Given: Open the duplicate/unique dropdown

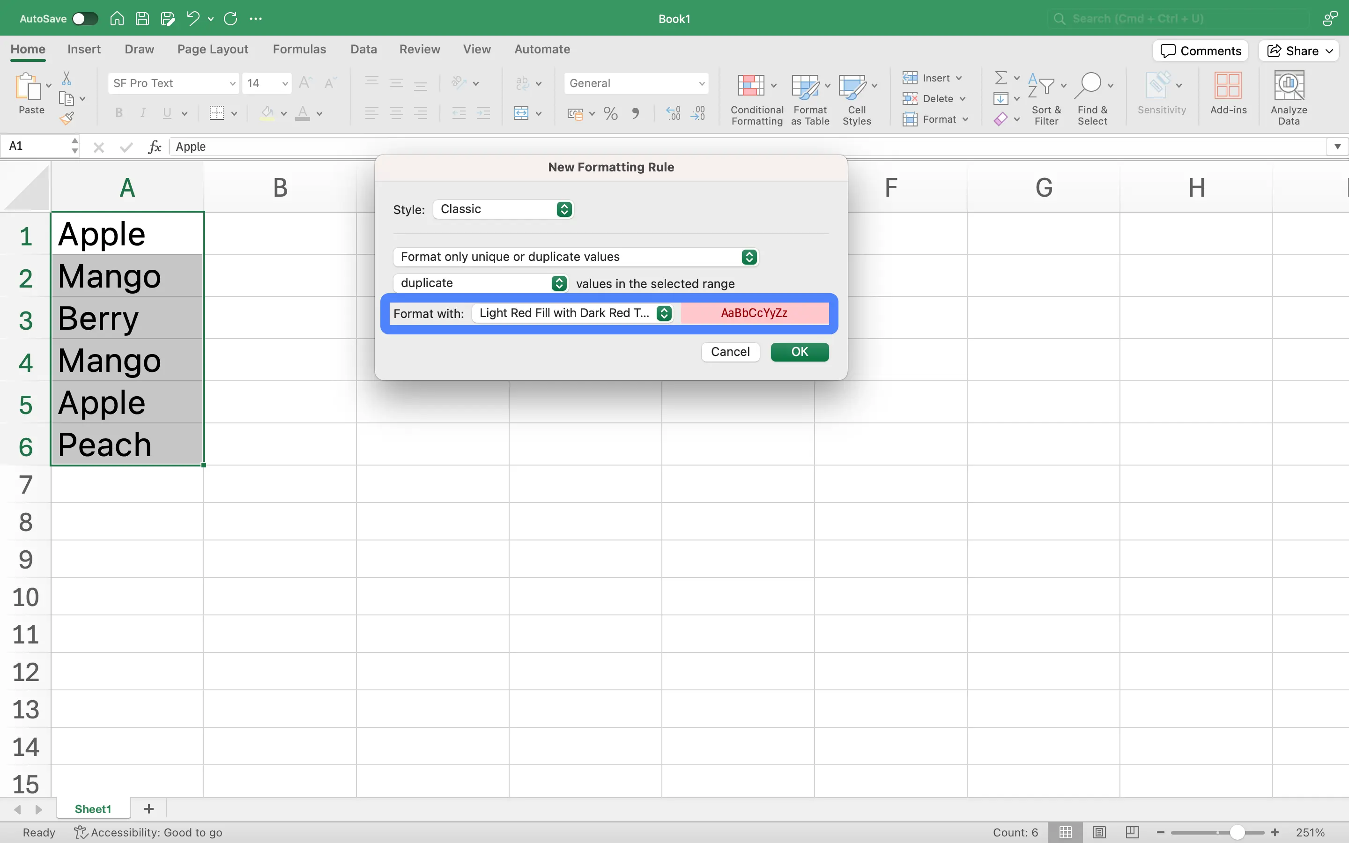Looking at the screenshot, I should click(480, 283).
